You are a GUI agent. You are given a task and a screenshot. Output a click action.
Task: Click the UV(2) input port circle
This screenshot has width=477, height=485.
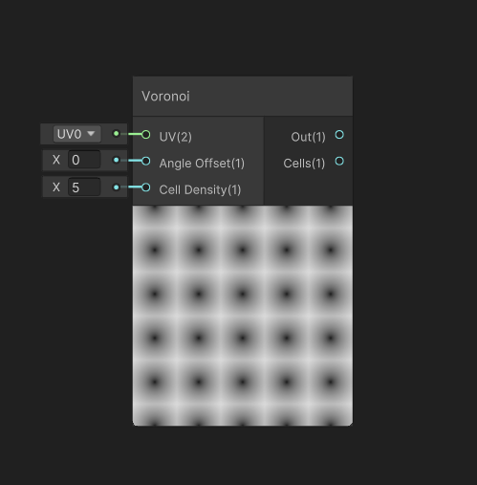coord(146,135)
